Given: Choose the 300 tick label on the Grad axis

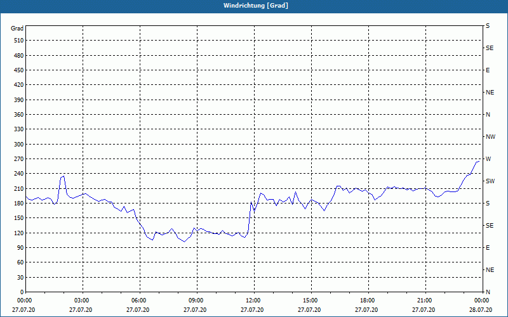Looking at the screenshot, I should pos(19,145).
